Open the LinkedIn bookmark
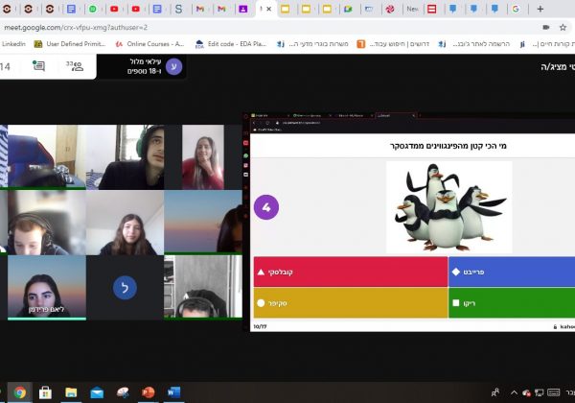The width and height of the screenshot is (575, 403). pyautogui.click(x=13, y=44)
